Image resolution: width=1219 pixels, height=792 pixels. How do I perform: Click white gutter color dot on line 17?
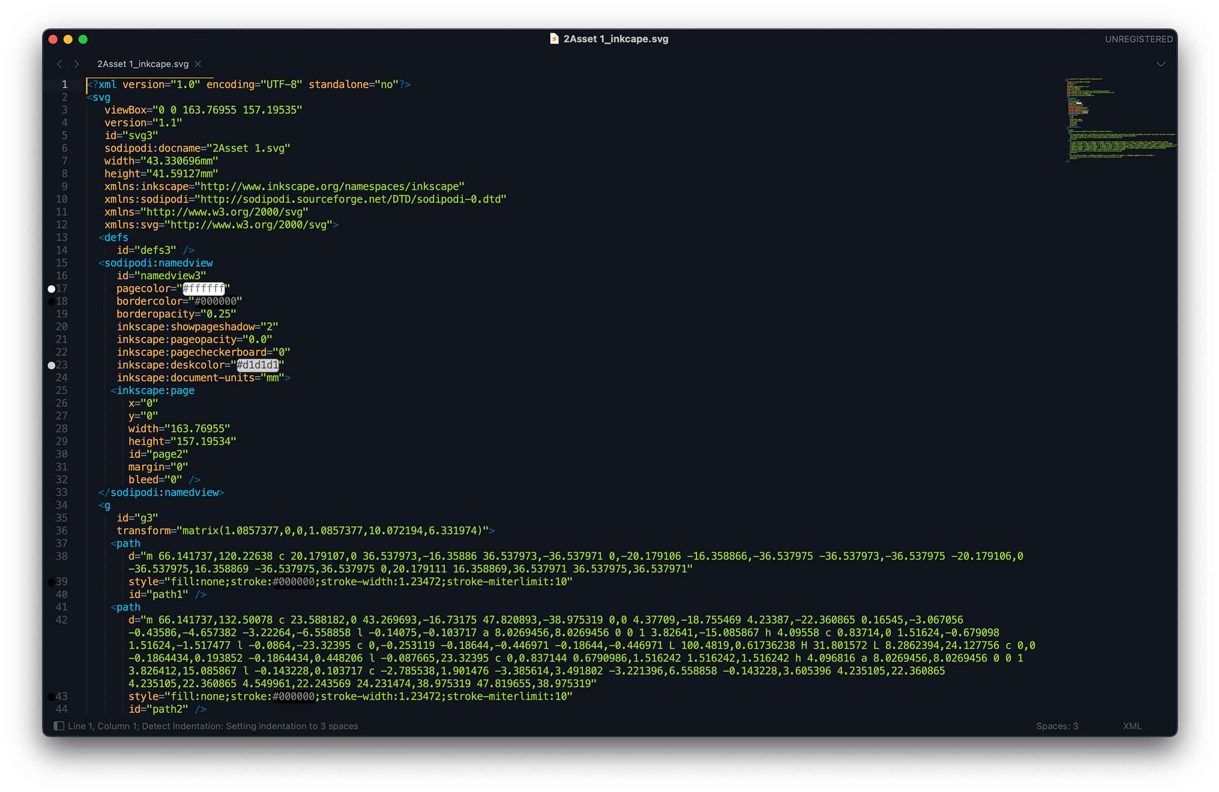click(x=51, y=289)
